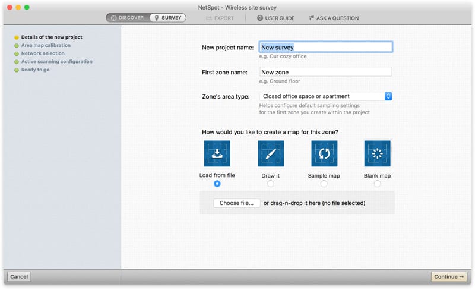Click 'How would you like to create a map' heading
This screenshot has width=475, height=290.
pos(270,132)
